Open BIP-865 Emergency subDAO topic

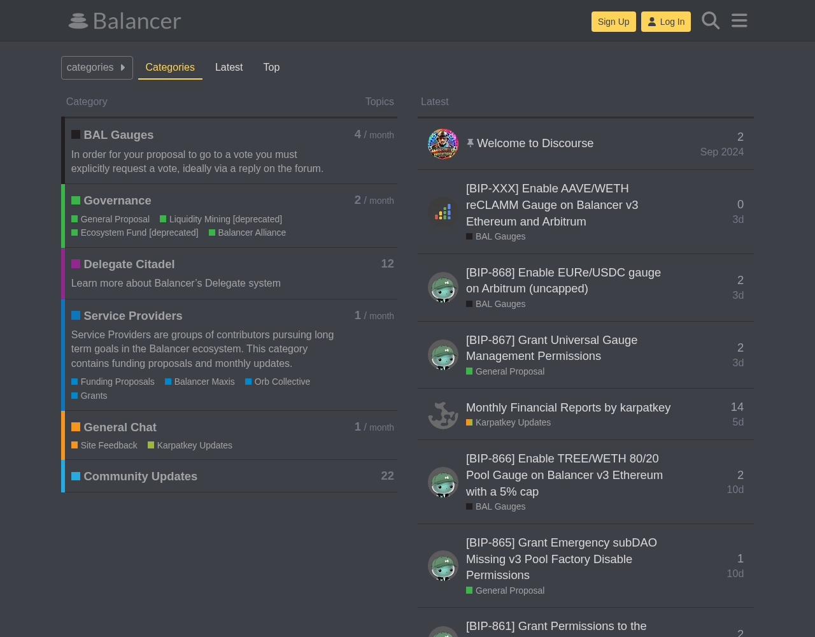click(562, 559)
